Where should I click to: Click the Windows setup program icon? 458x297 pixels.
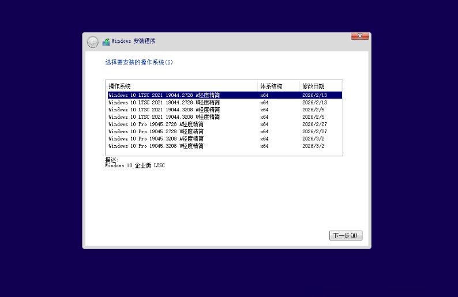click(106, 42)
